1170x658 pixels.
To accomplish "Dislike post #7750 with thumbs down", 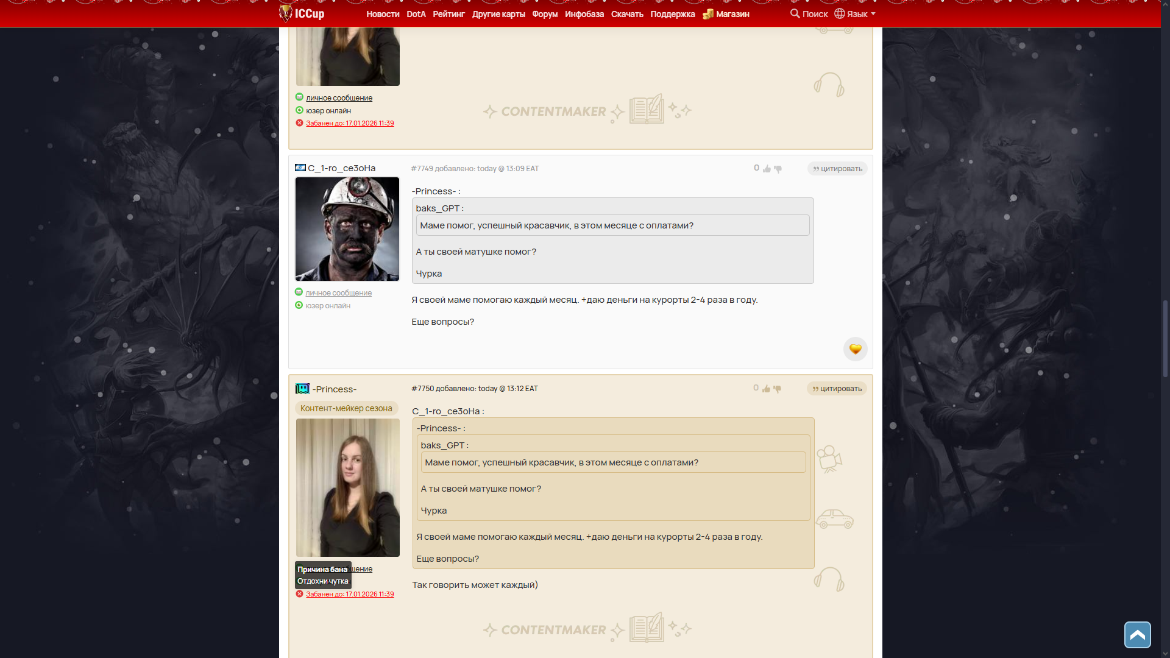I will [x=778, y=389].
